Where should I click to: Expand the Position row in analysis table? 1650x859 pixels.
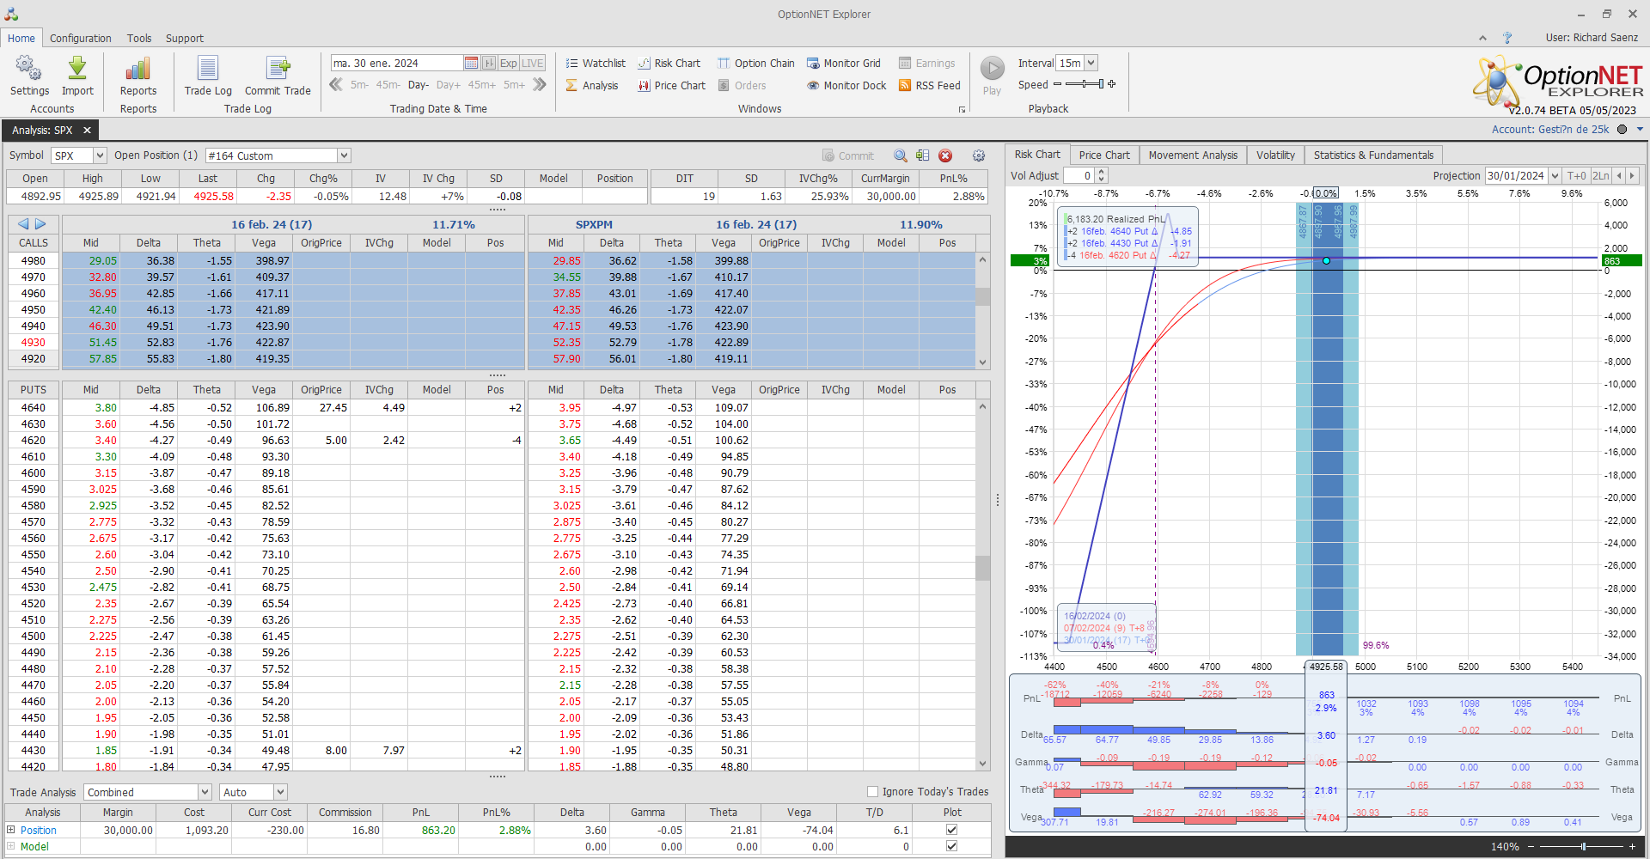(11, 830)
